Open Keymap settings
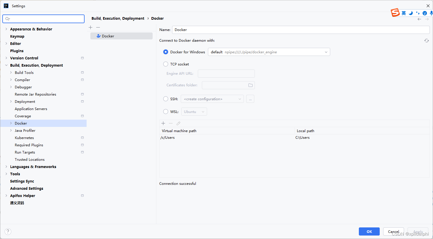Image resolution: width=433 pixels, height=239 pixels. (x=17, y=36)
